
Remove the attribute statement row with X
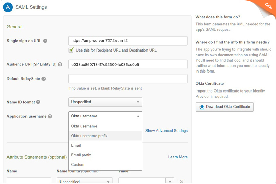(x=182, y=182)
